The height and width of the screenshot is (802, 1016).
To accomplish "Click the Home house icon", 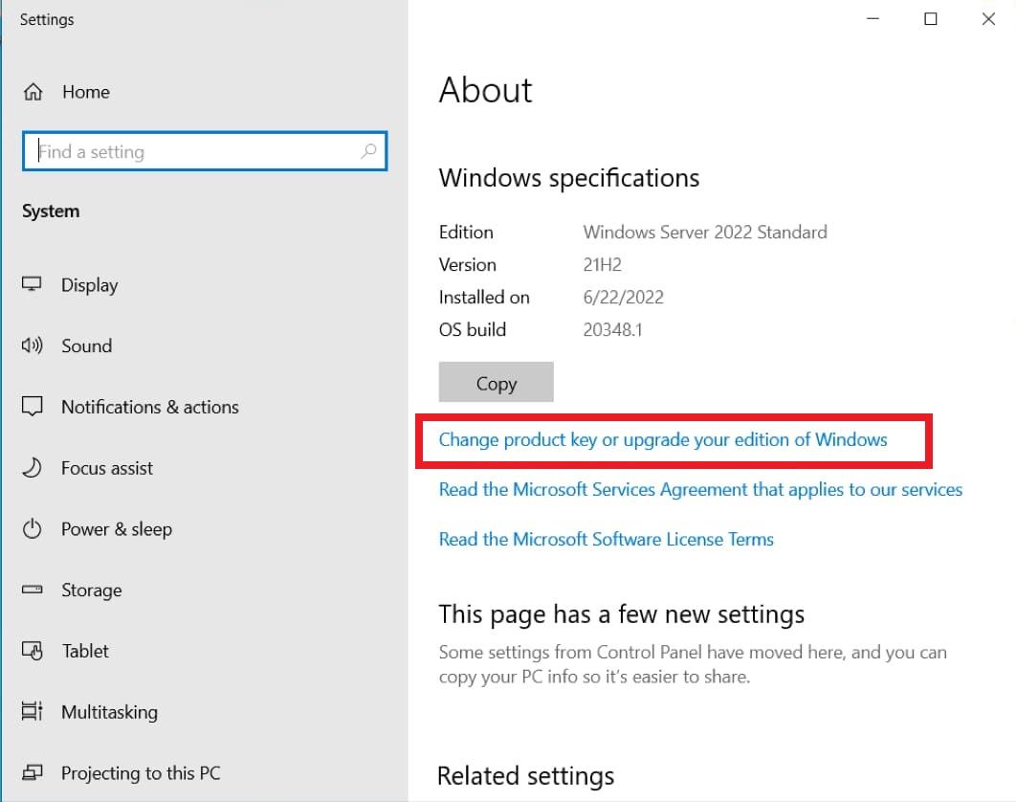I will tap(33, 93).
